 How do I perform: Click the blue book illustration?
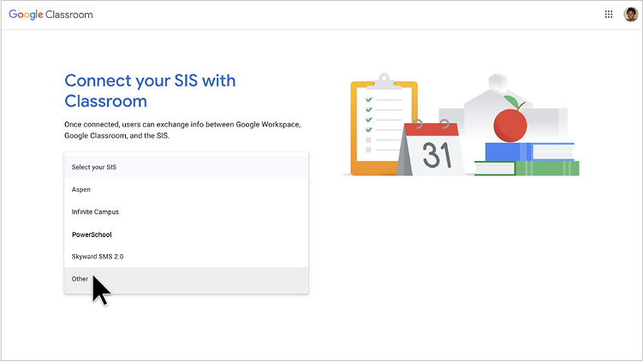[529, 151]
